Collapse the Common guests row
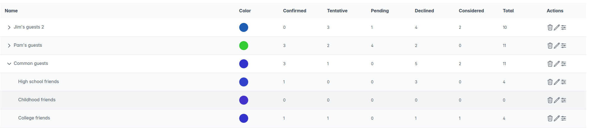Viewport: 589px width, 134px height. coord(9,64)
